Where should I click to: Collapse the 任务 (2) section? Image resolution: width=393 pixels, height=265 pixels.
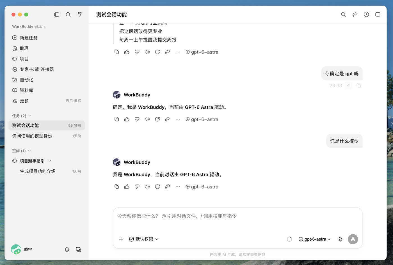click(x=22, y=116)
